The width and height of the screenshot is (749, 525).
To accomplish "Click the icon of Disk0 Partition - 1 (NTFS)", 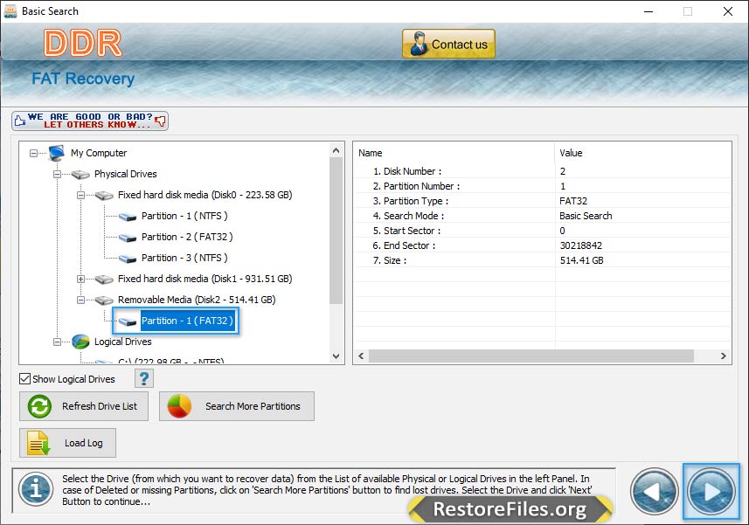I will (128, 217).
